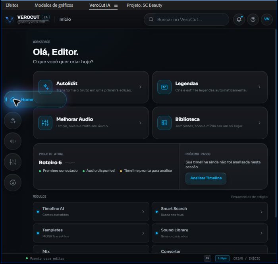This screenshot has width=278, height=264.
Task: Open the Templates module row
Action: tap(91, 233)
